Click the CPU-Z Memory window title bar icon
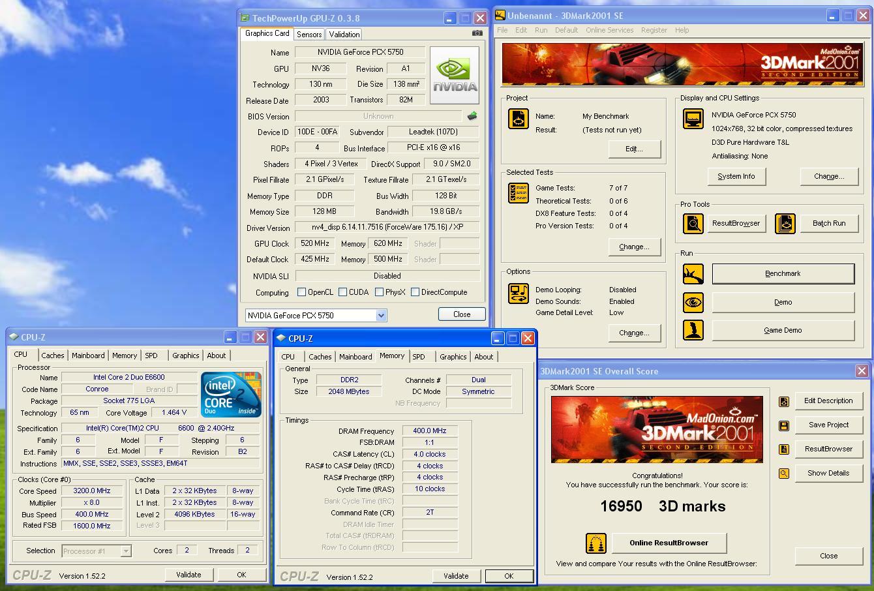Image resolution: width=874 pixels, height=591 pixels. pos(280,338)
